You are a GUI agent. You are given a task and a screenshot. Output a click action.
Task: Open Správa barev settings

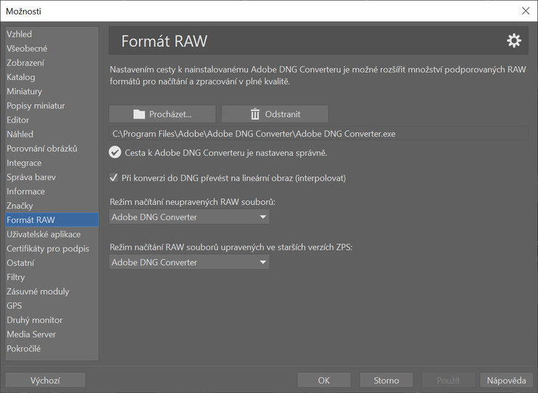[x=52, y=177]
